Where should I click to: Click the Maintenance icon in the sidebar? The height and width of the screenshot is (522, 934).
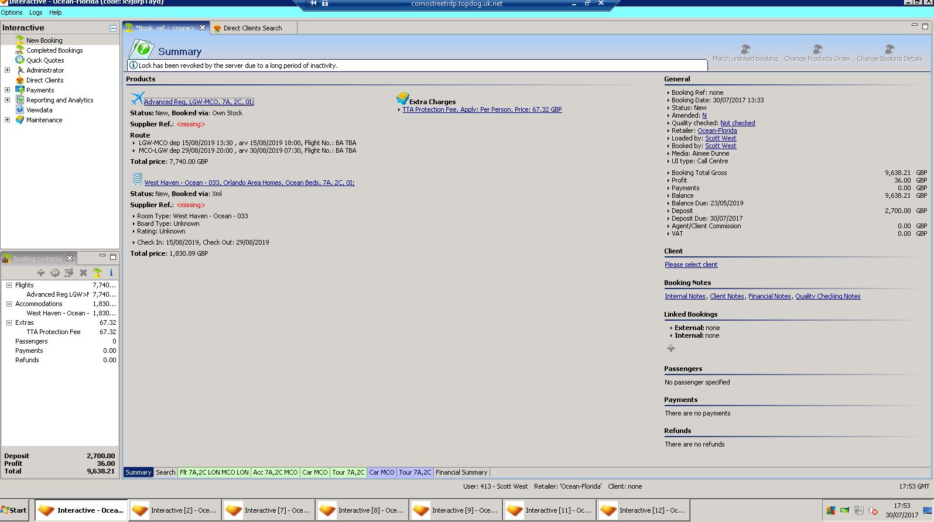20,119
